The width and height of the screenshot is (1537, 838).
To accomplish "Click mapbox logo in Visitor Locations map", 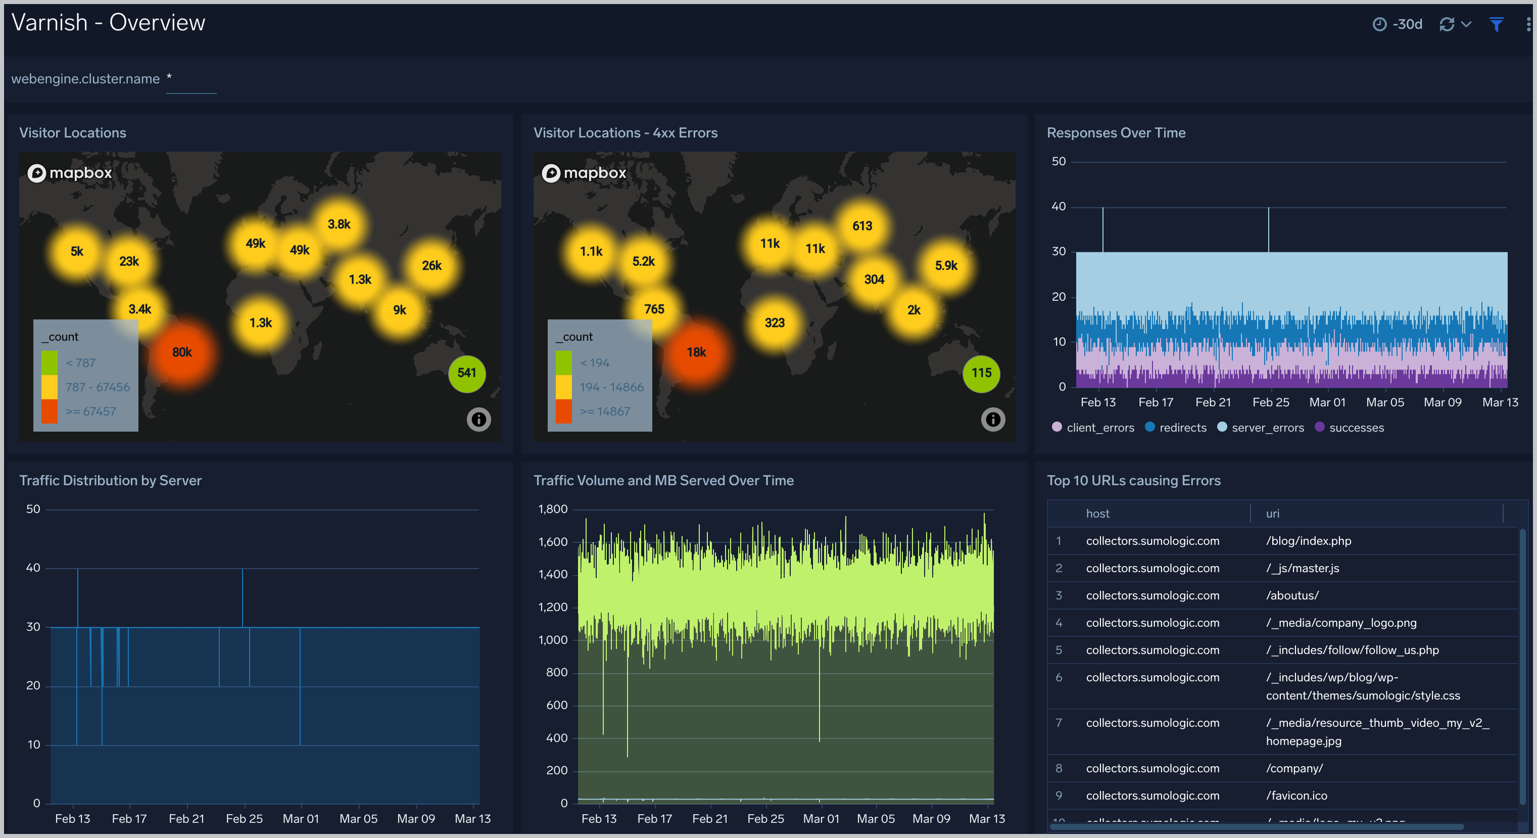I will tap(70, 173).
